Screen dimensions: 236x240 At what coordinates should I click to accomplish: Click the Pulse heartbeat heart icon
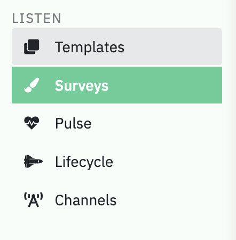coord(32,123)
